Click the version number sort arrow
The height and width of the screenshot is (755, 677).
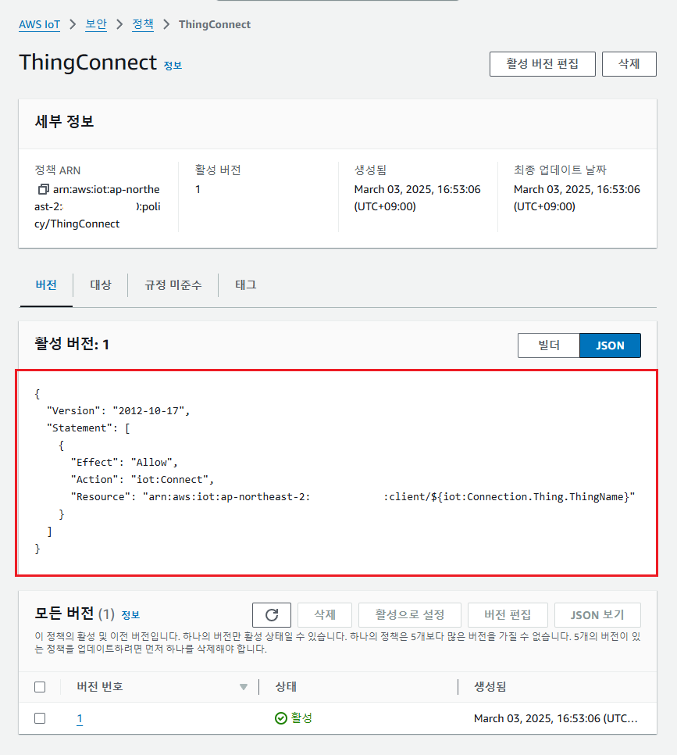click(x=244, y=687)
